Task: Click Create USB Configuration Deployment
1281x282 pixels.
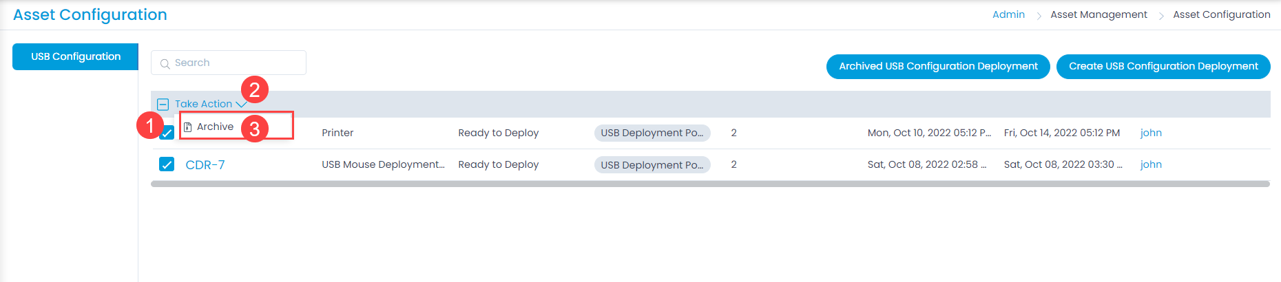Action: click(x=1163, y=66)
